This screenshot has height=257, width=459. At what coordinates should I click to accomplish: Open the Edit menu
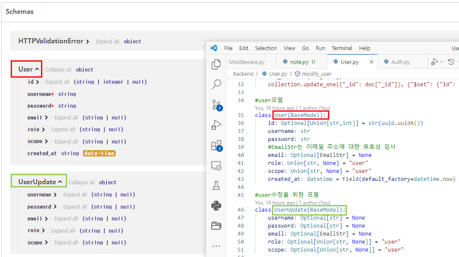244,48
